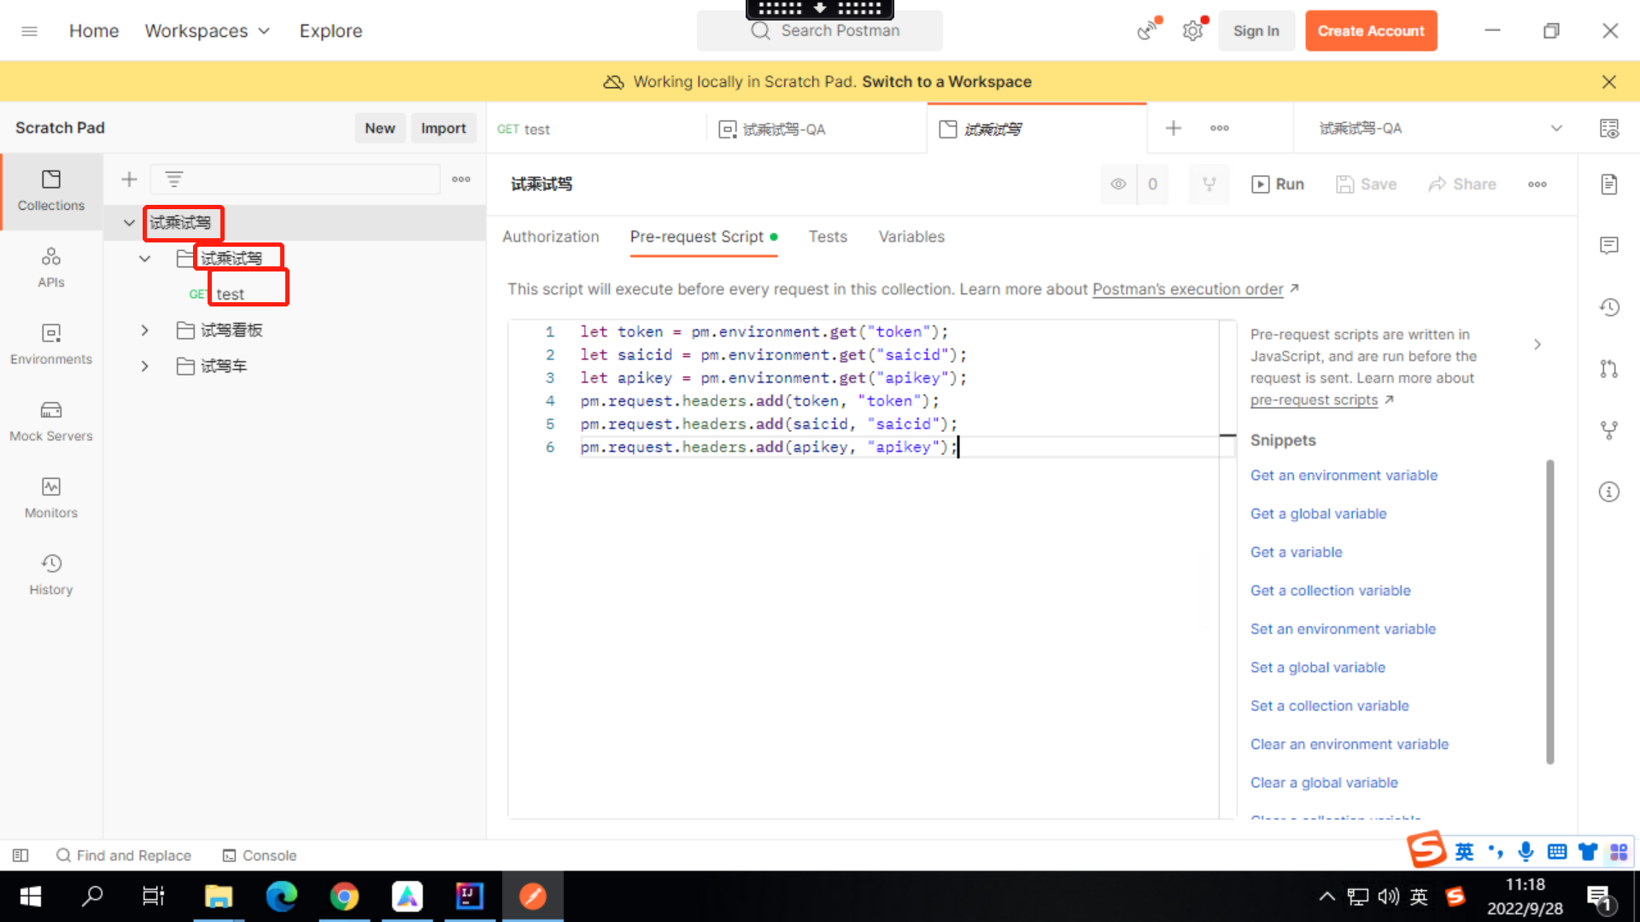The height and width of the screenshot is (922, 1640).
Task: Toggle the sidebar layout icon in status bar
Action: tap(20, 855)
